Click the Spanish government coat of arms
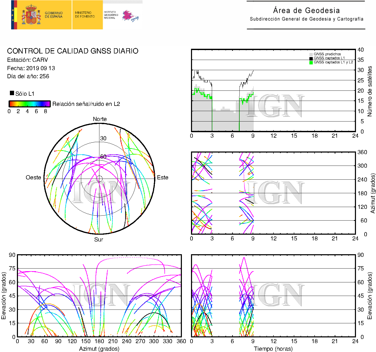 click(x=31, y=15)
